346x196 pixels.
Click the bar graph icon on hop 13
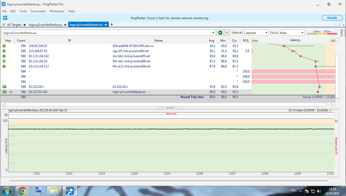[11, 92]
